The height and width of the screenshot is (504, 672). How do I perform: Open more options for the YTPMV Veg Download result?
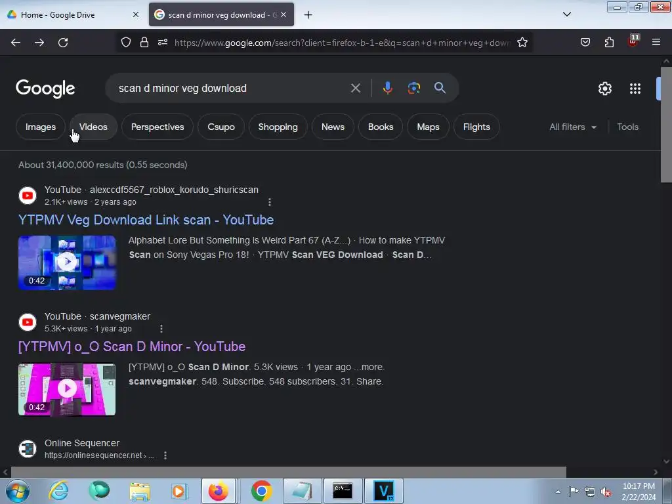[x=269, y=202]
